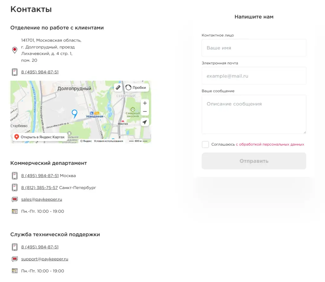Click the mail icon beside sales@paykeeper.ru
This screenshot has width=325, height=282.
[15, 199]
